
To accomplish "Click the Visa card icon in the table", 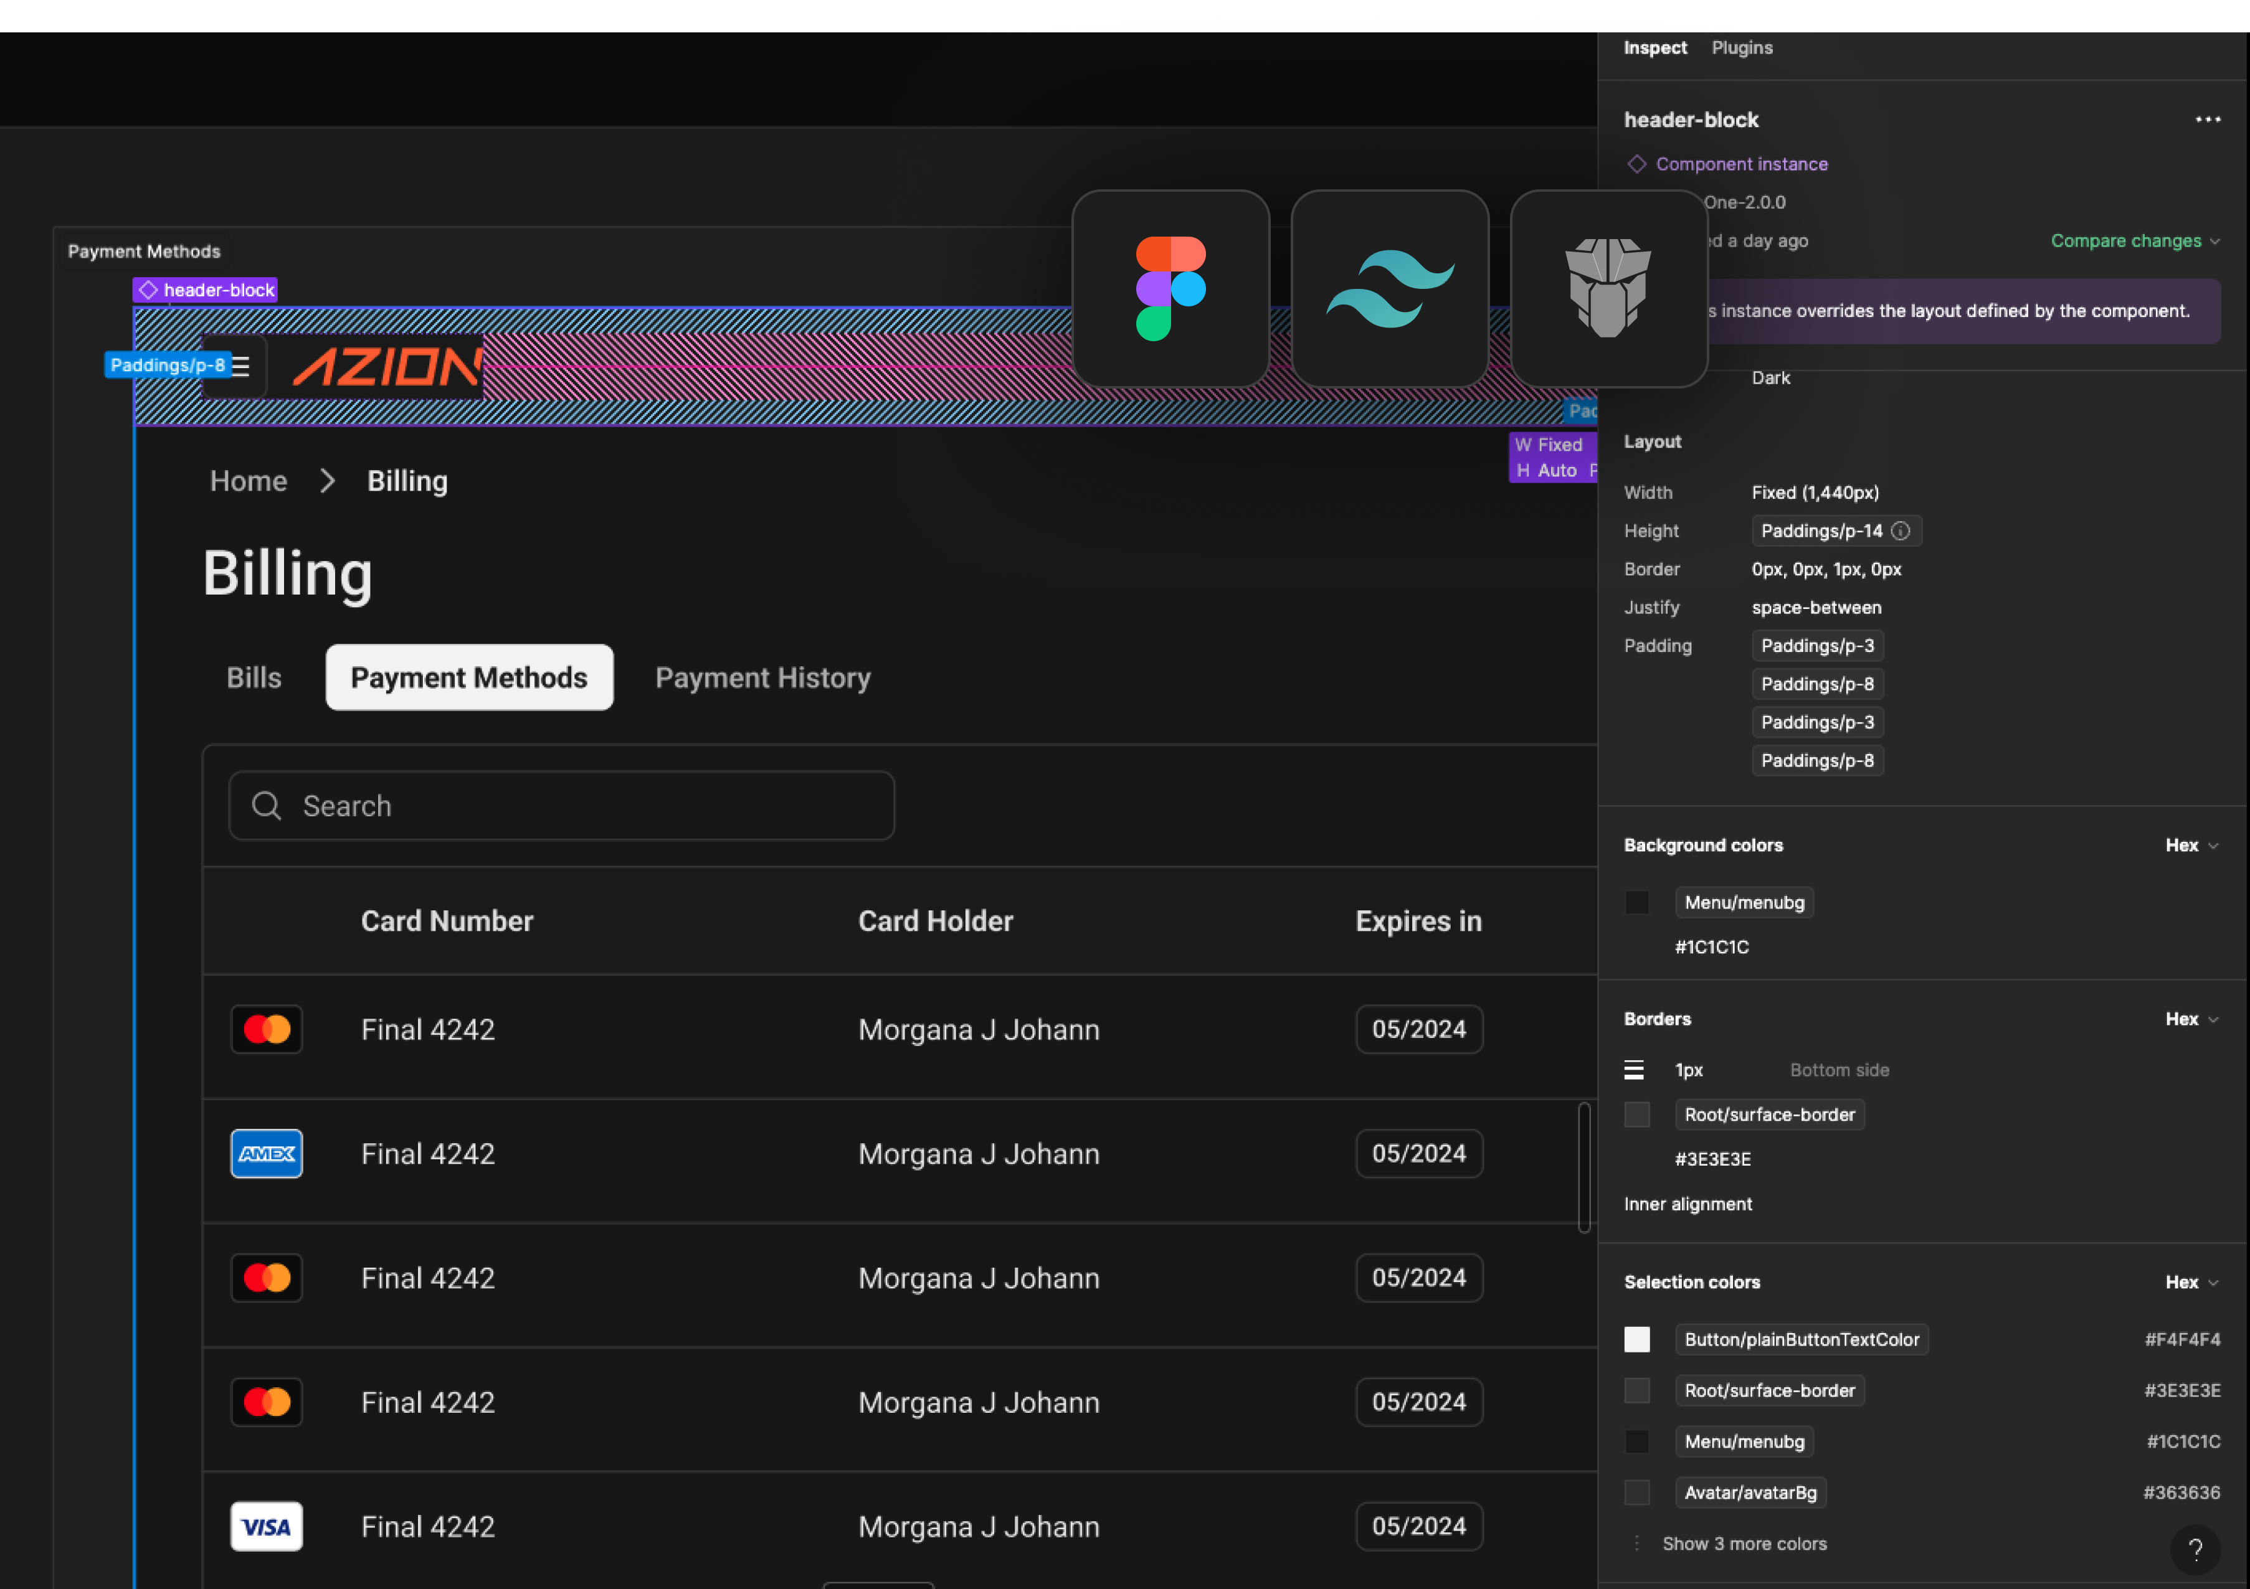I will coord(267,1526).
